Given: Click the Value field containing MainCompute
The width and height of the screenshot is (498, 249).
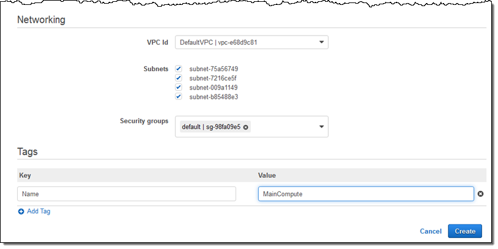Looking at the screenshot, I should coord(366,194).
